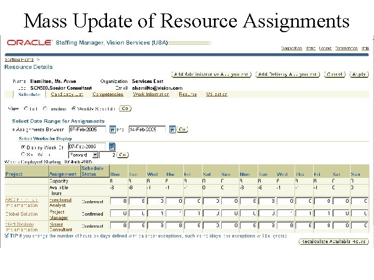Screen dimensions: 374x280
Task: Click the Cancel button
Action: click(x=335, y=75)
